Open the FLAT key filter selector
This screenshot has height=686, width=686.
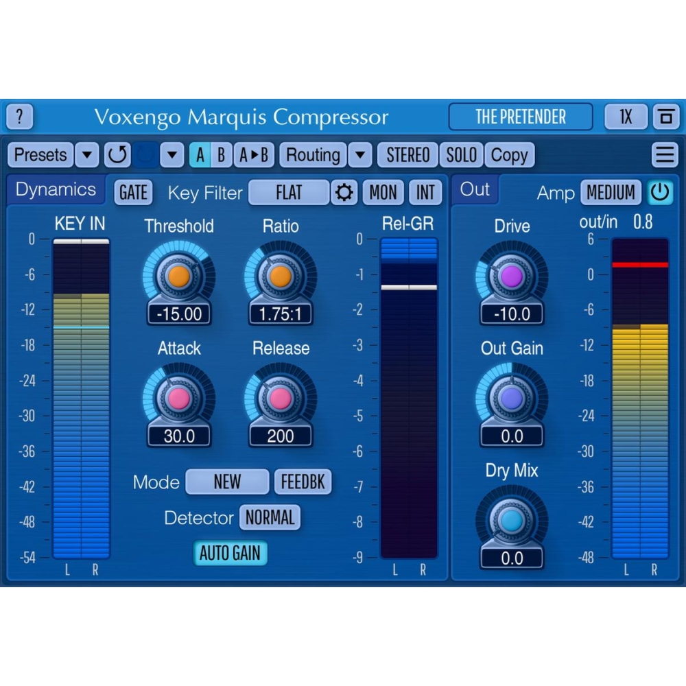289,193
